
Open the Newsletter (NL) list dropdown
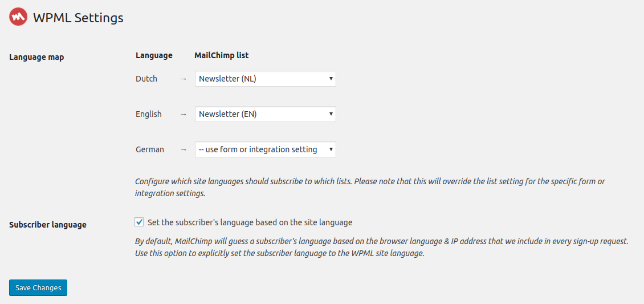[266, 79]
